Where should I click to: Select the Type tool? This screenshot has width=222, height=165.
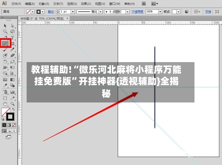tap(12, 38)
